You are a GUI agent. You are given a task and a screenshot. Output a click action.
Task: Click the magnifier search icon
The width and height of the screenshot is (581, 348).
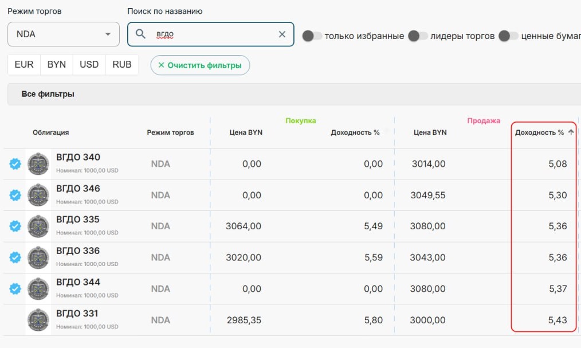(140, 34)
